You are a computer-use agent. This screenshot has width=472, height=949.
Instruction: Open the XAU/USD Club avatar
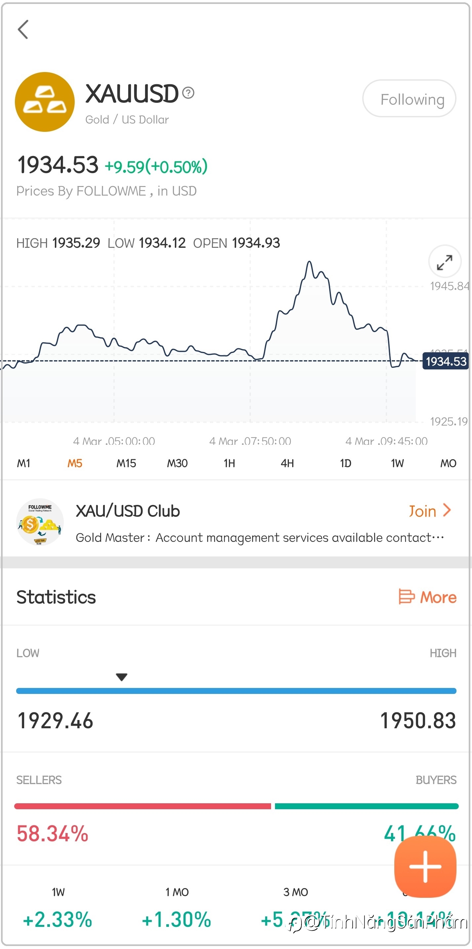40,522
